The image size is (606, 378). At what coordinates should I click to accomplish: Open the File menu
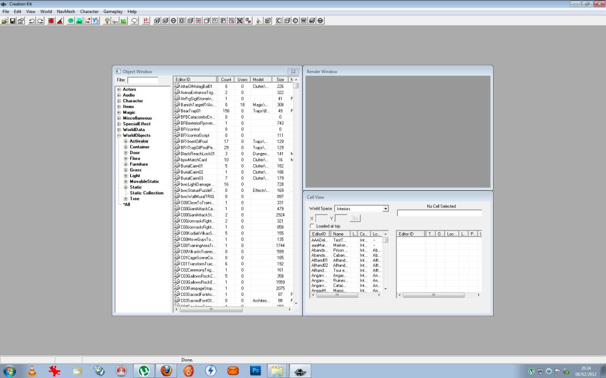coord(6,12)
